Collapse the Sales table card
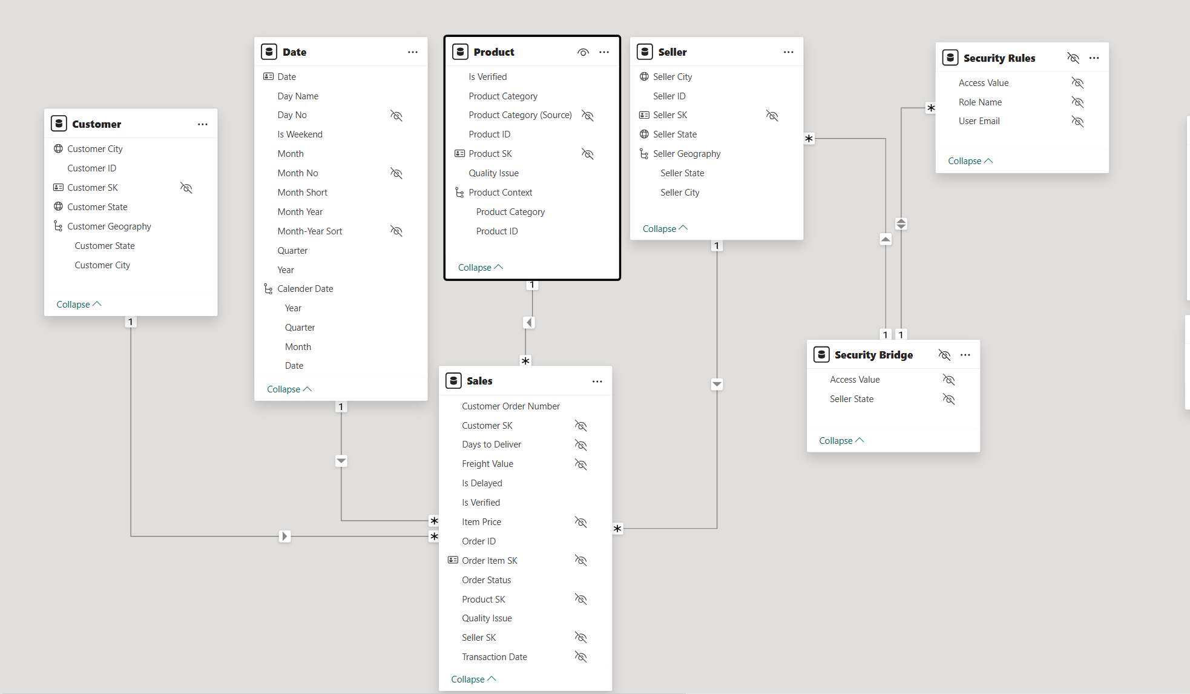Image resolution: width=1190 pixels, height=694 pixels. pos(473,679)
